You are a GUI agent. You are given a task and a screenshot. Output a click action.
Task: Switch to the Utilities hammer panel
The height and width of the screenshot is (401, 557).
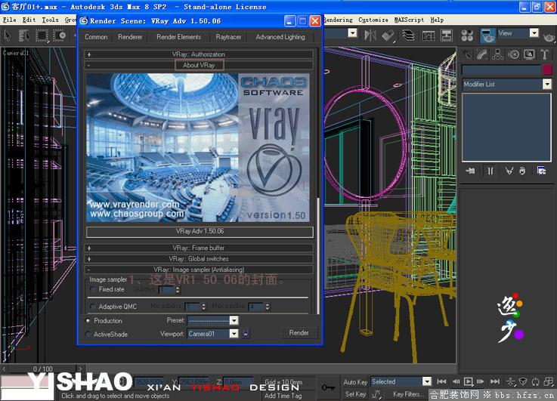click(x=544, y=54)
